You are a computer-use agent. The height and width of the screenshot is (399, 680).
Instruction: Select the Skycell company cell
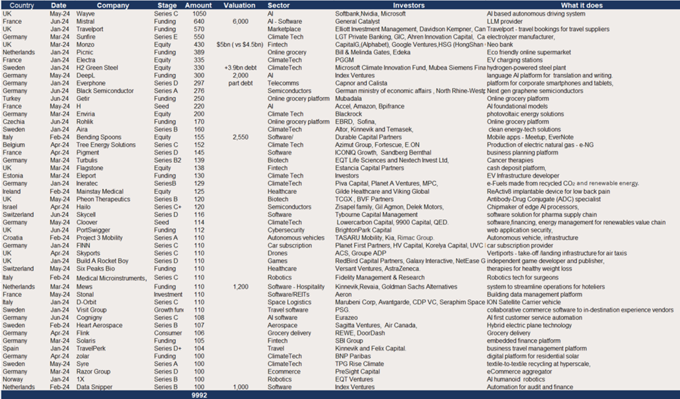tap(86, 215)
